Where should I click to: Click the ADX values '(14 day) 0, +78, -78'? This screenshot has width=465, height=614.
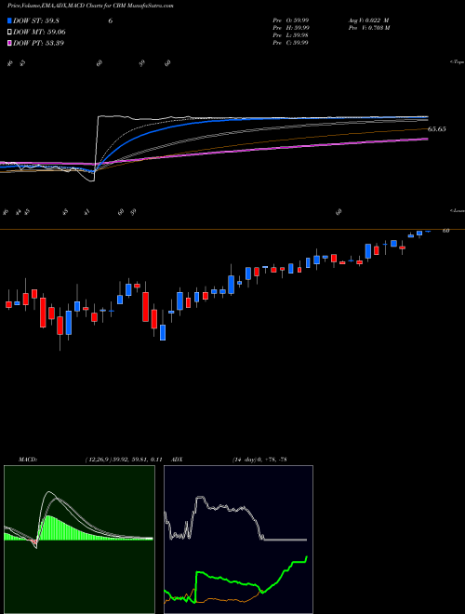(x=259, y=460)
